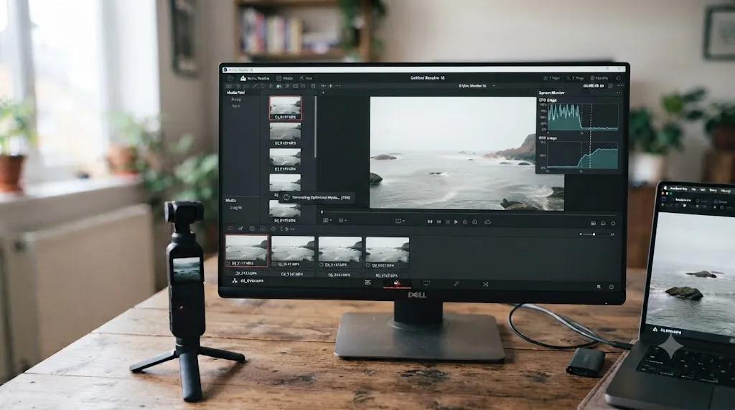Screen dimensions: 735x410
Task: Select the fourth clip thumbnail in the bottom strip
Action: coord(387,252)
